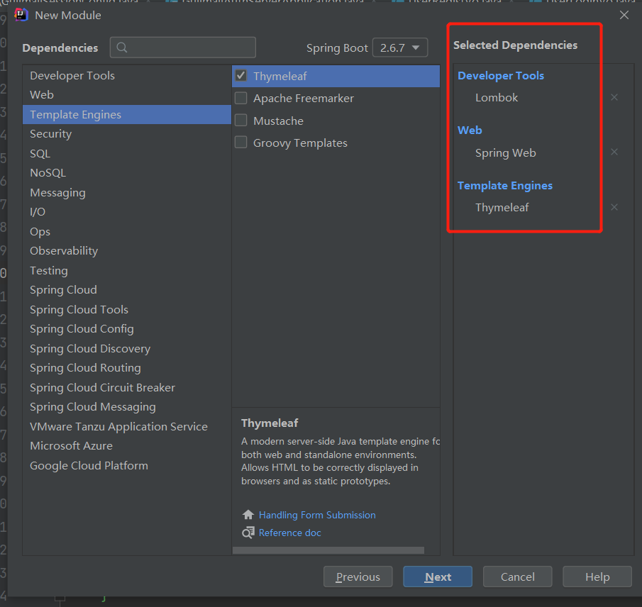This screenshot has width=642, height=607.
Task: Remove Lombok from selected dependencies
Action: 614,97
